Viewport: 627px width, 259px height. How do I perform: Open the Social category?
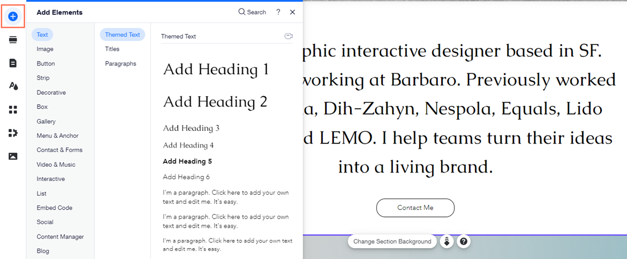(x=45, y=222)
